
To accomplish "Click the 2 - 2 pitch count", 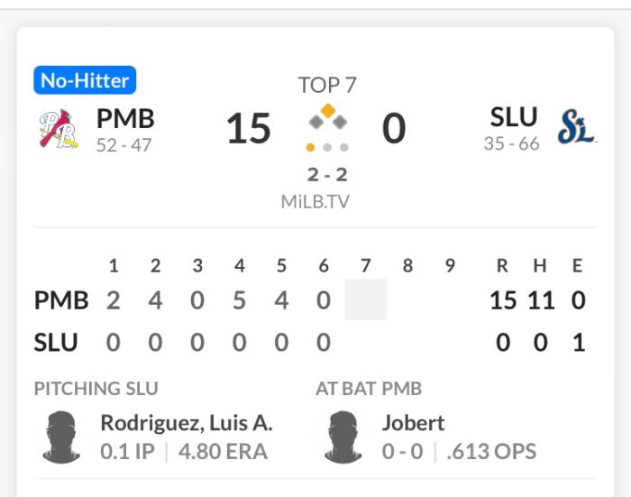I will [x=327, y=175].
